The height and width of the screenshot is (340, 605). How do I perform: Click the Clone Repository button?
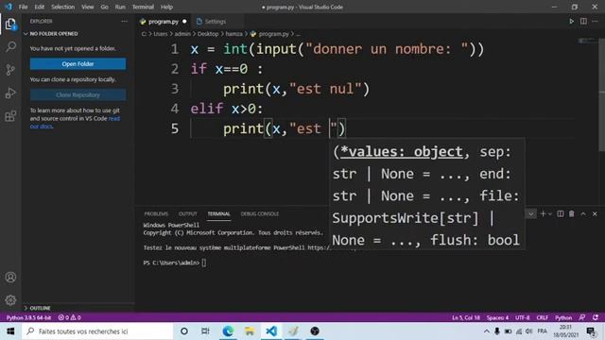coord(78,94)
